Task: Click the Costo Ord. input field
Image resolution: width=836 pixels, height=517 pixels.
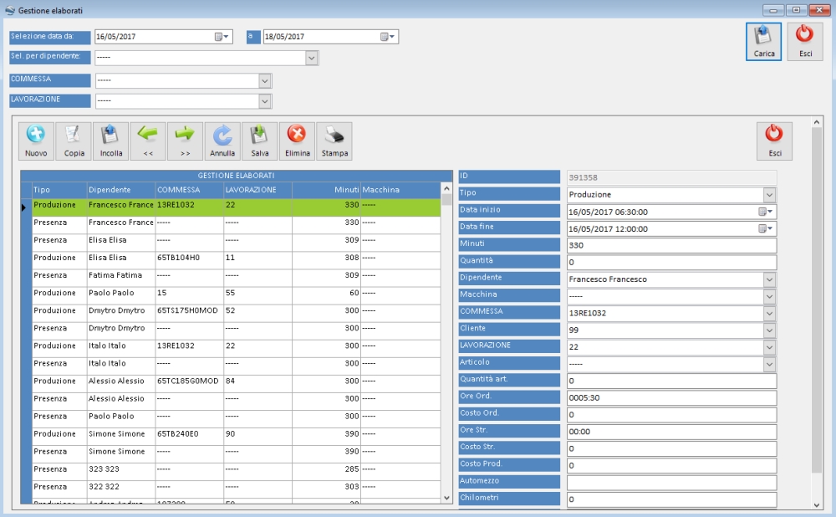Action: click(671, 415)
